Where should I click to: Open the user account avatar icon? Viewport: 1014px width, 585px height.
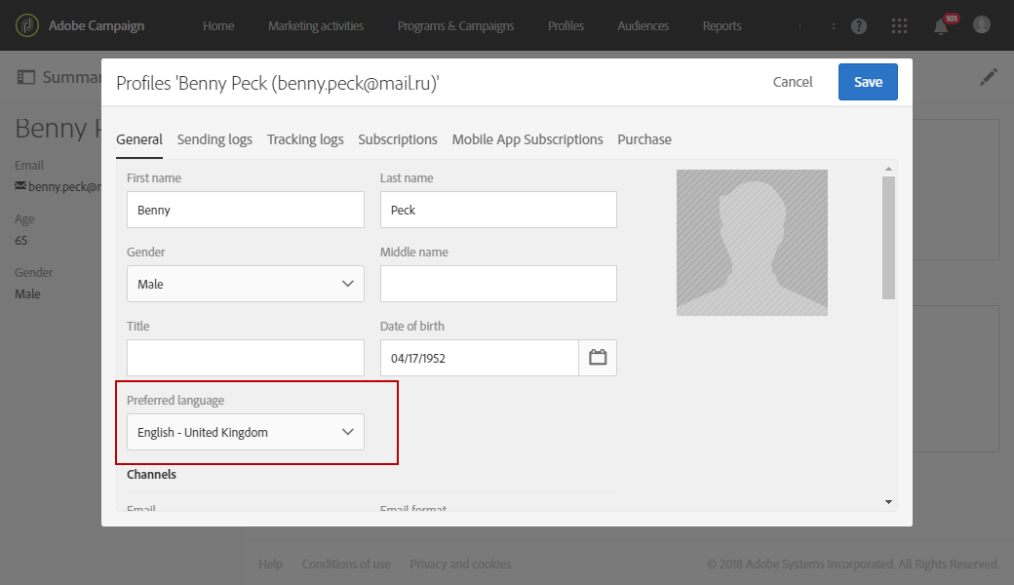(x=982, y=25)
